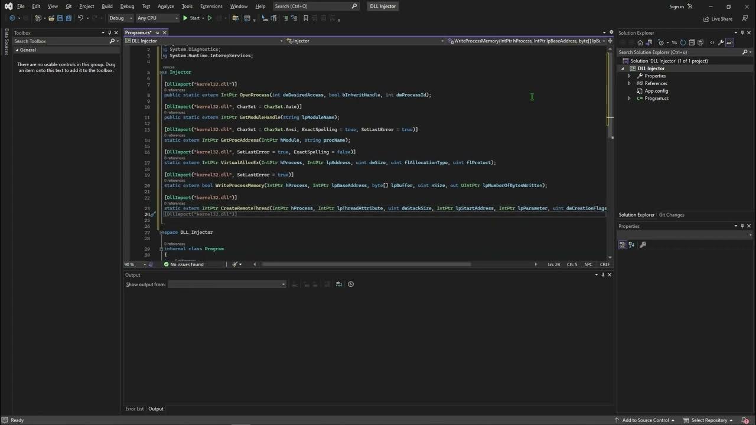Open the WriteProcessMemory member dropdown
The width and height of the screenshot is (756, 425).
[526, 41]
